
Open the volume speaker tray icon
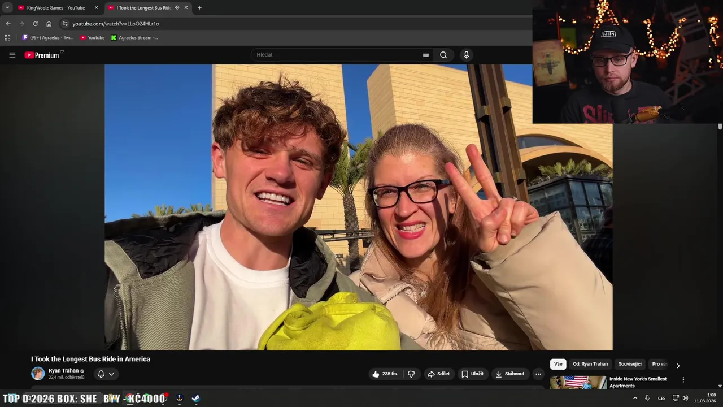685,398
